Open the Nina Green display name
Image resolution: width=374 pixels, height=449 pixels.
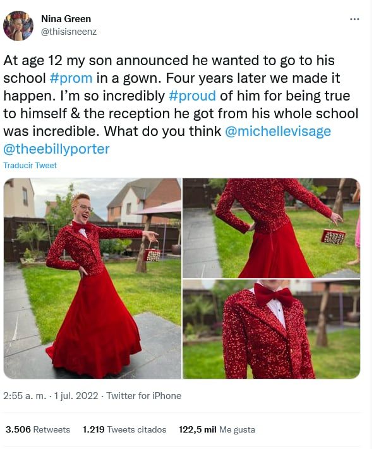[66, 19]
